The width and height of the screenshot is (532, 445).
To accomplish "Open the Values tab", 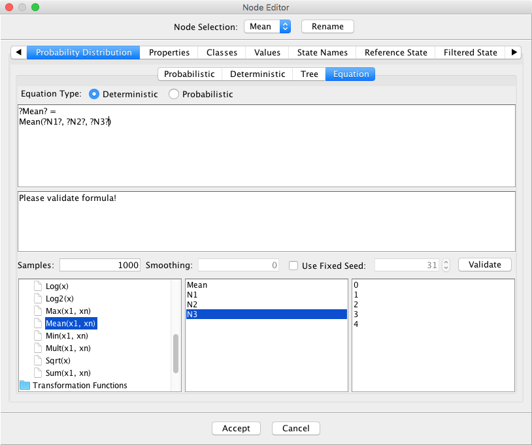I will (267, 52).
